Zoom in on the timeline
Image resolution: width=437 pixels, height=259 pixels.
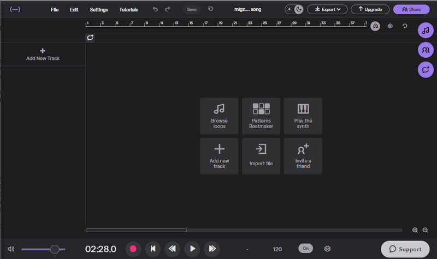pyautogui.click(x=415, y=230)
